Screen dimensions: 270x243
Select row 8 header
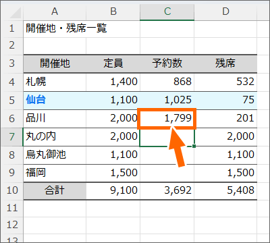tap(11, 155)
